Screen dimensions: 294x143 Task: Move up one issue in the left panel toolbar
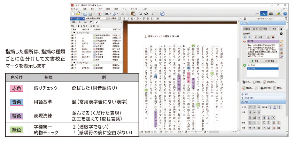(x=79, y=26)
